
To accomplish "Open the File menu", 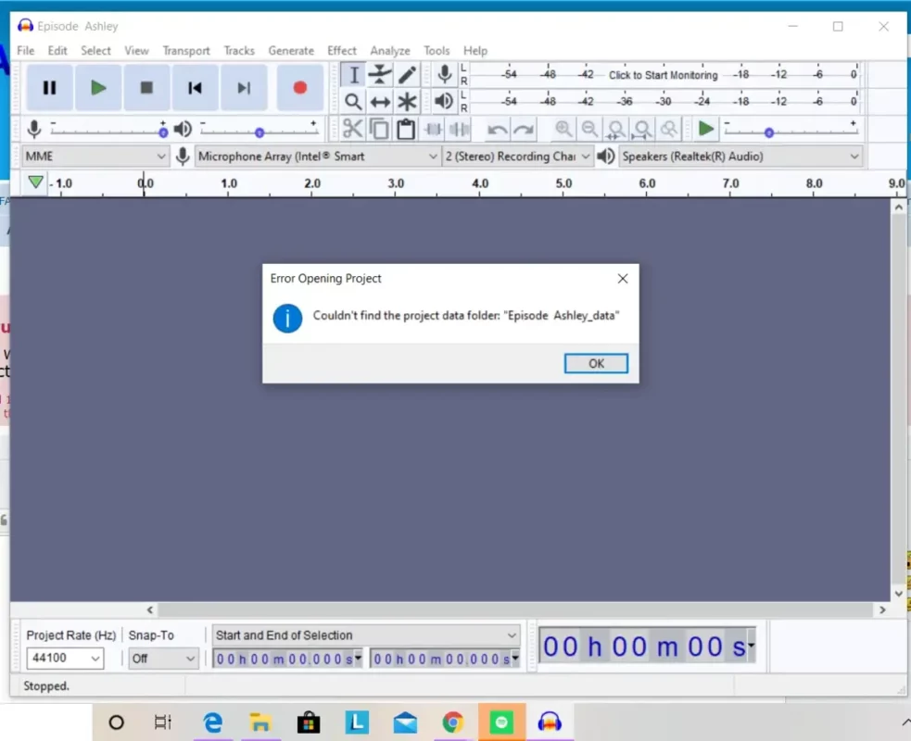I will pos(26,51).
